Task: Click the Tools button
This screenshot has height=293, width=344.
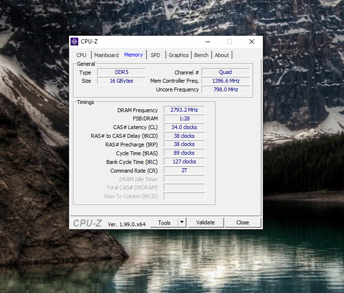Action: click(164, 223)
